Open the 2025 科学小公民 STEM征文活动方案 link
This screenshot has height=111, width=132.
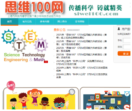pyautogui.click(x=80, y=63)
